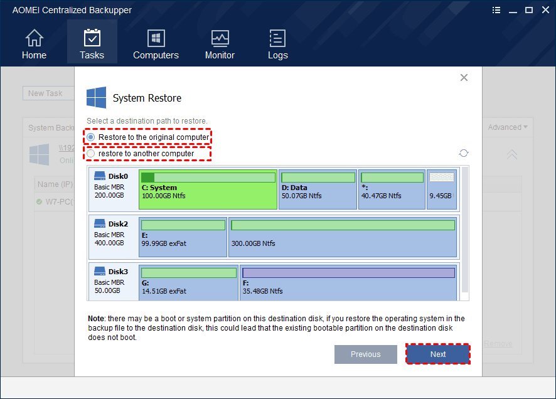Click the Disk3 drive icon
Screen dimensions: 556x399
(x=100, y=271)
